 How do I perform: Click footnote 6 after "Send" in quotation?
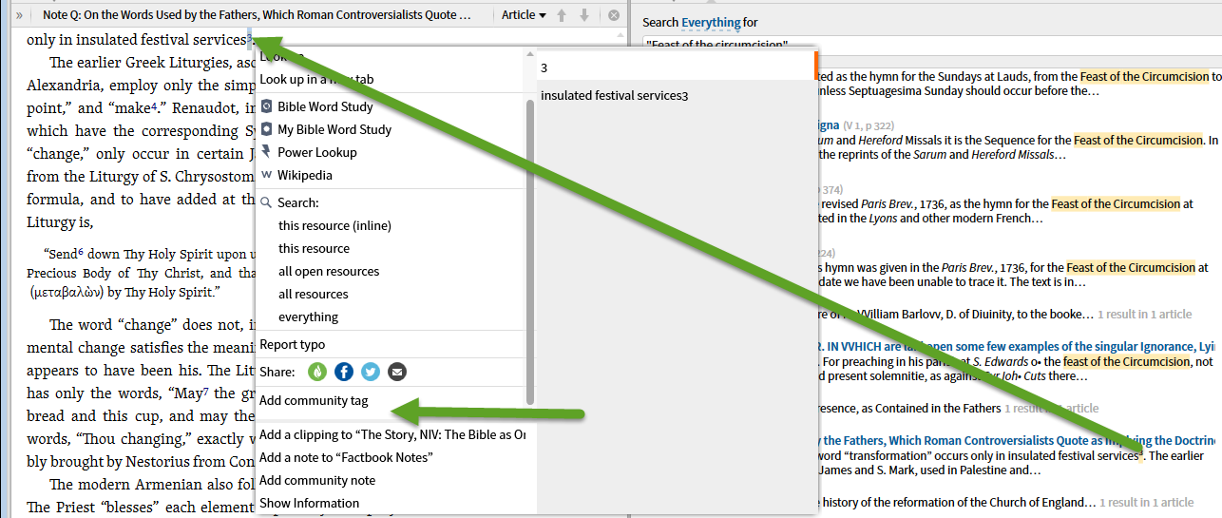click(x=82, y=252)
